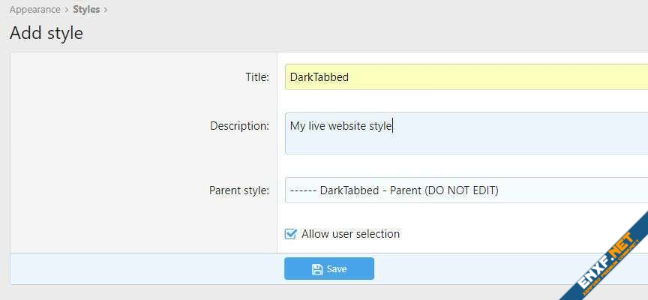Place cursor on "DarkTabbed" title text
Image resolution: width=648 pixels, height=300 pixels.
click(x=319, y=76)
